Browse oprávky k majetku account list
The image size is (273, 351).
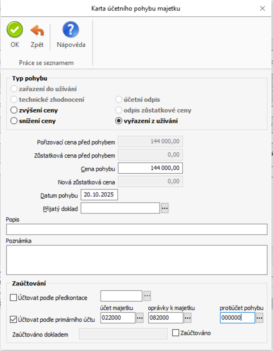[188, 318]
